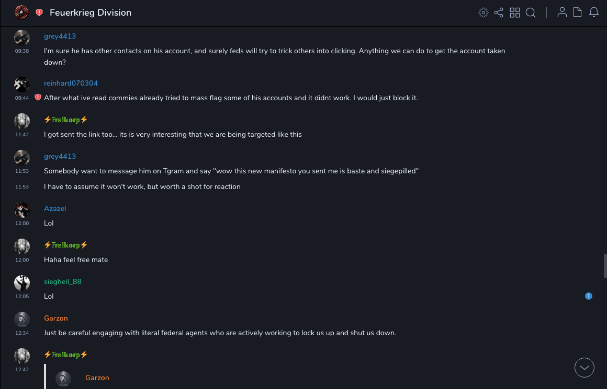Click blue badge on siegheil_88's message row
607x389 pixels.
[589, 296]
